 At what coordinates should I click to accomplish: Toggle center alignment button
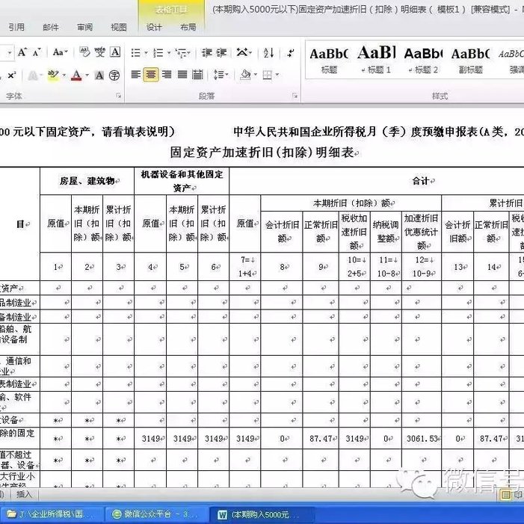pos(151,75)
